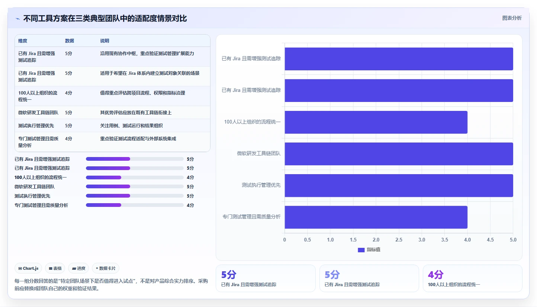Click the x-axis tick label 5.0
The image size is (537, 307).
[x=513, y=240]
